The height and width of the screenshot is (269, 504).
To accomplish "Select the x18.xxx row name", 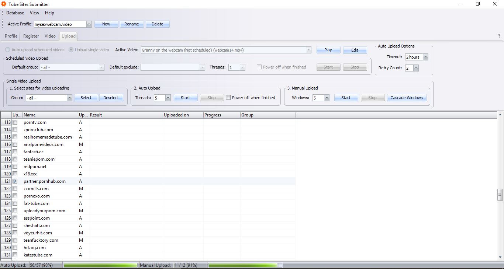I will 30,174.
